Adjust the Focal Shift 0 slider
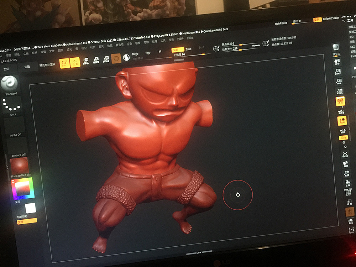Image resolution: width=356 pixels, height=267 pixels. pyautogui.click(x=240, y=43)
